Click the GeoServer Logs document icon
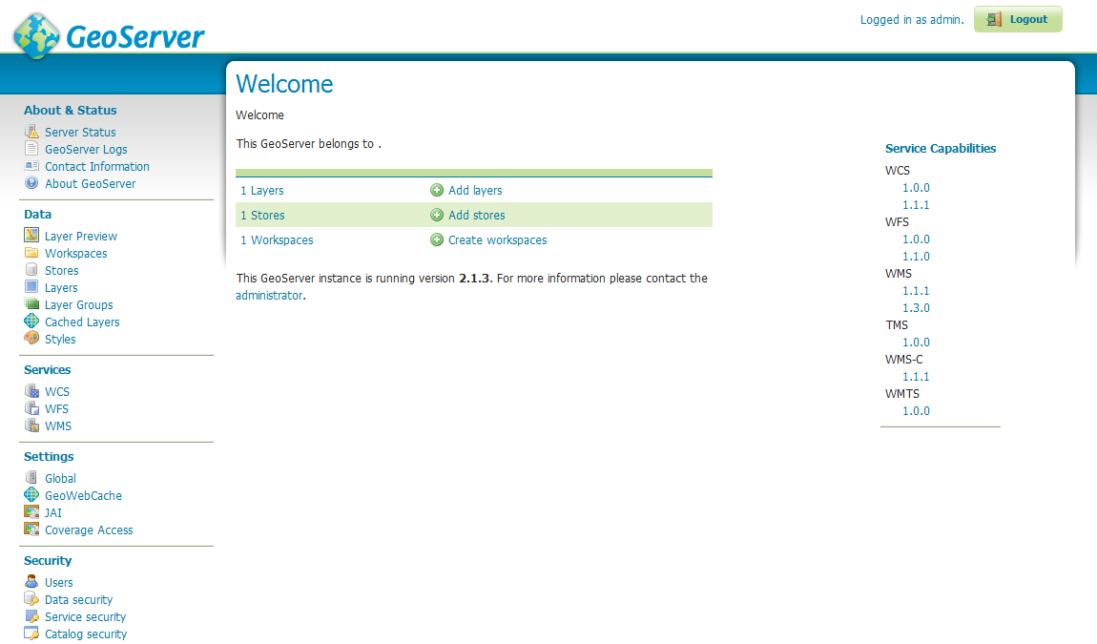Screen dimensions: 1097x644 (x=31, y=149)
